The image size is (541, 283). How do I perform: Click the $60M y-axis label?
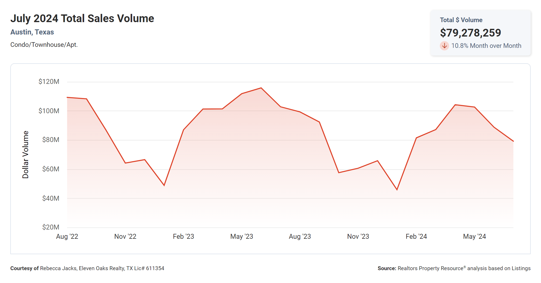click(51, 169)
